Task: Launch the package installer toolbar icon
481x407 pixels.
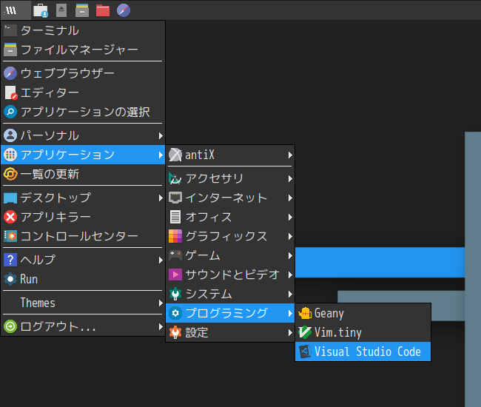Action: point(41,10)
